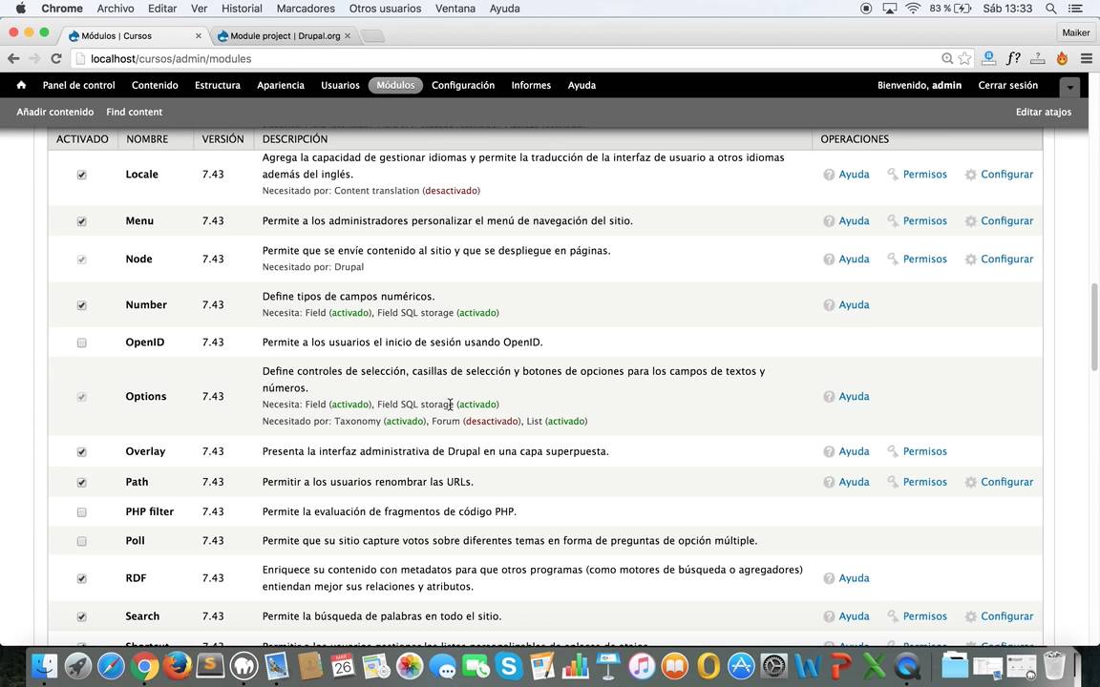This screenshot has width=1100, height=687.
Task: Open the Drupal home icon in admin toolbar
Action: [21, 85]
